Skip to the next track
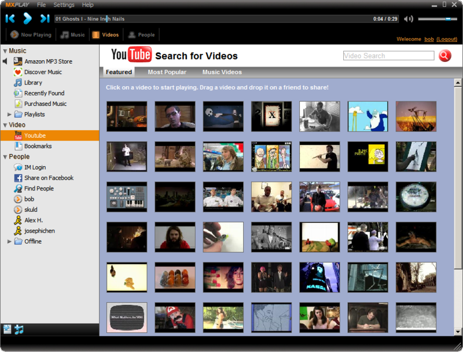The width and height of the screenshot is (463, 352). (45, 19)
